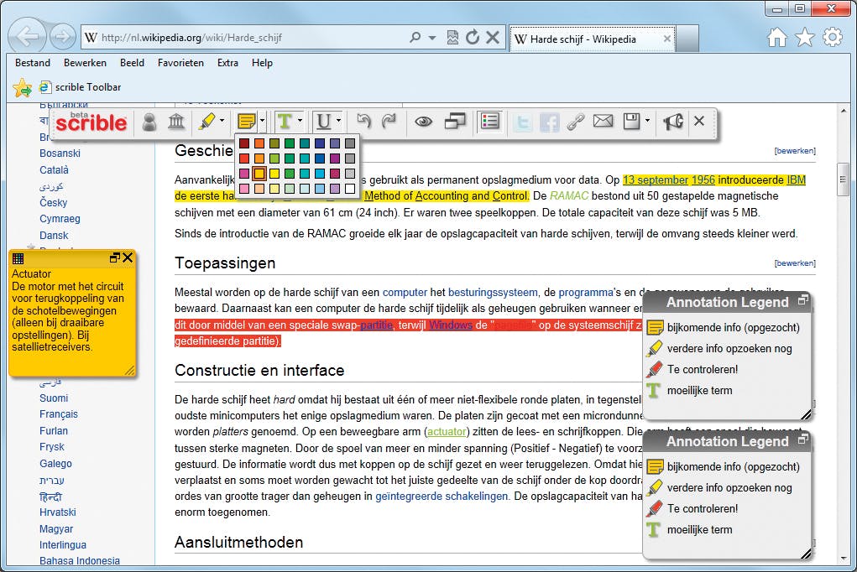Click the scrible beta logo

pyautogui.click(x=91, y=122)
